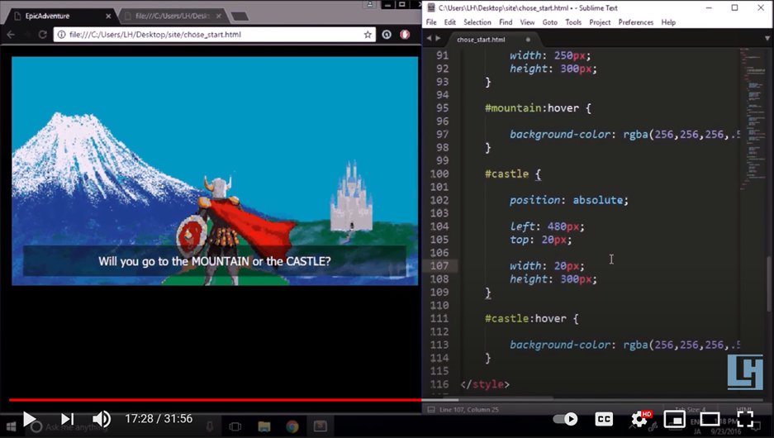Open the File menu in Sublime Text
Screen dimensions: 774x438
(431, 22)
